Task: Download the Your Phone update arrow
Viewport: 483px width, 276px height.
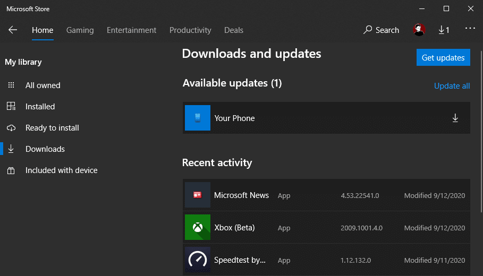Action: (455, 118)
